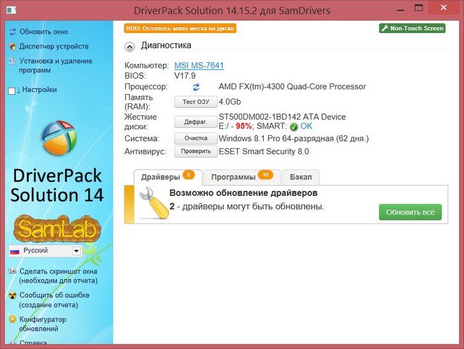Screen dimensions: 464x349
Task: Open Конфигуратор обновлений
Action: (x=42, y=324)
